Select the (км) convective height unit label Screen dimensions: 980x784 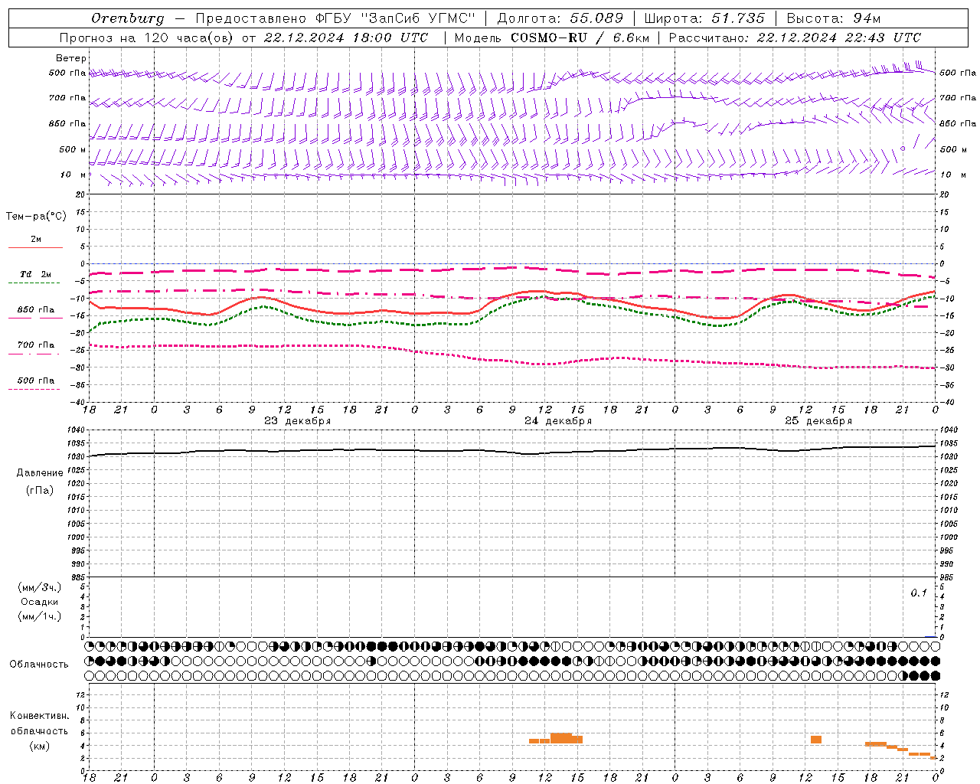pyautogui.click(x=39, y=746)
